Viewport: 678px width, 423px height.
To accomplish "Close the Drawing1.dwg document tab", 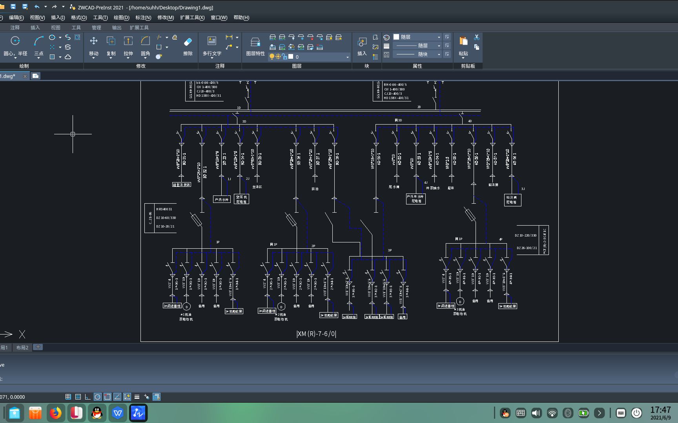I will pos(25,76).
